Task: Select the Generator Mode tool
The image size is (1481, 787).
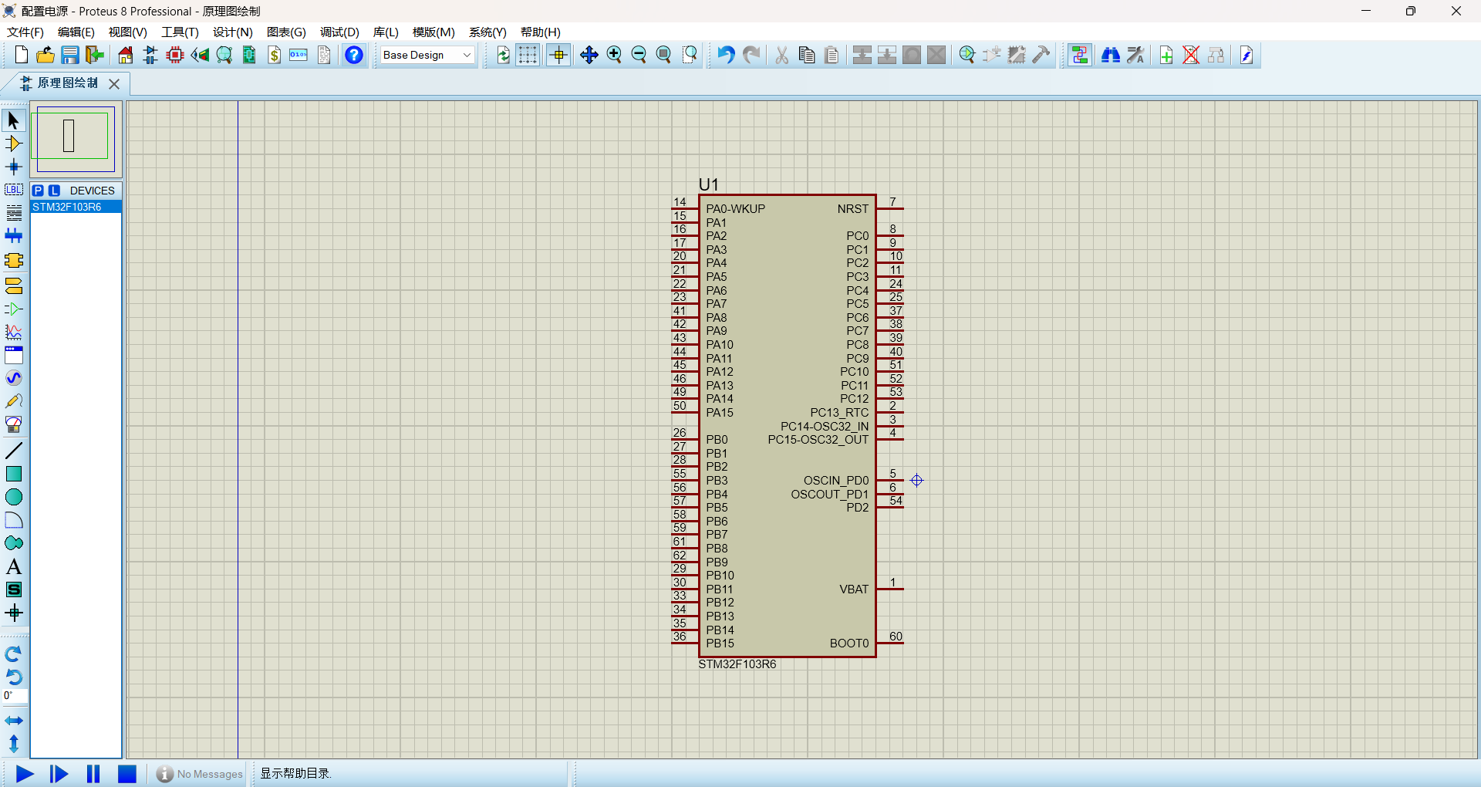Action: (x=14, y=378)
